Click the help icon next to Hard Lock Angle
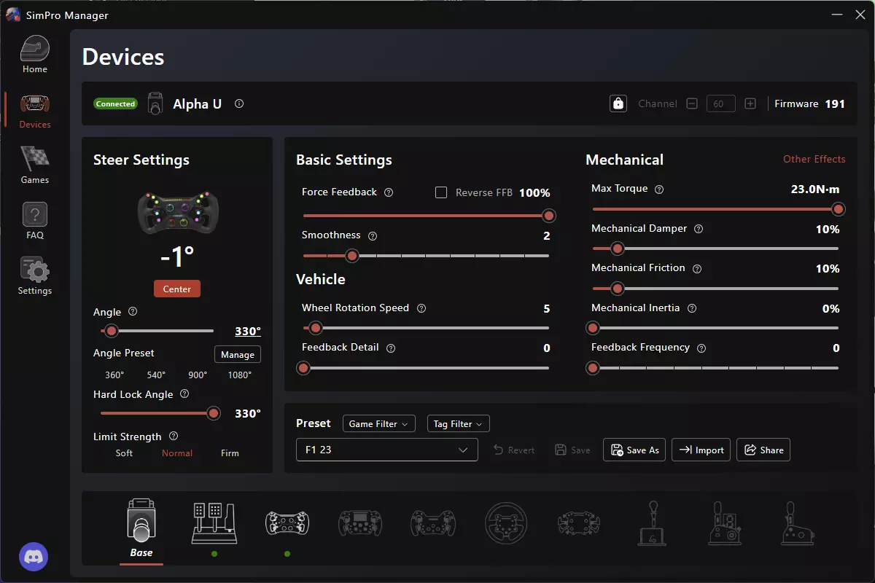The width and height of the screenshot is (875, 583). [x=184, y=394]
